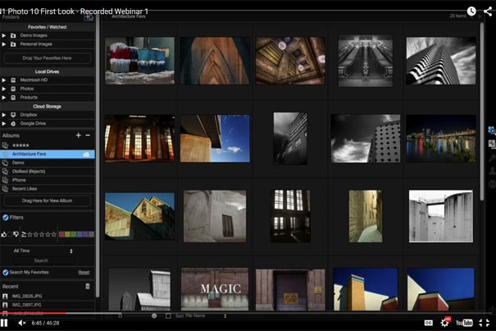Click the thumbnail grid scrollbar
Image resolution: width=496 pixels, height=331 pixels.
coord(482,111)
